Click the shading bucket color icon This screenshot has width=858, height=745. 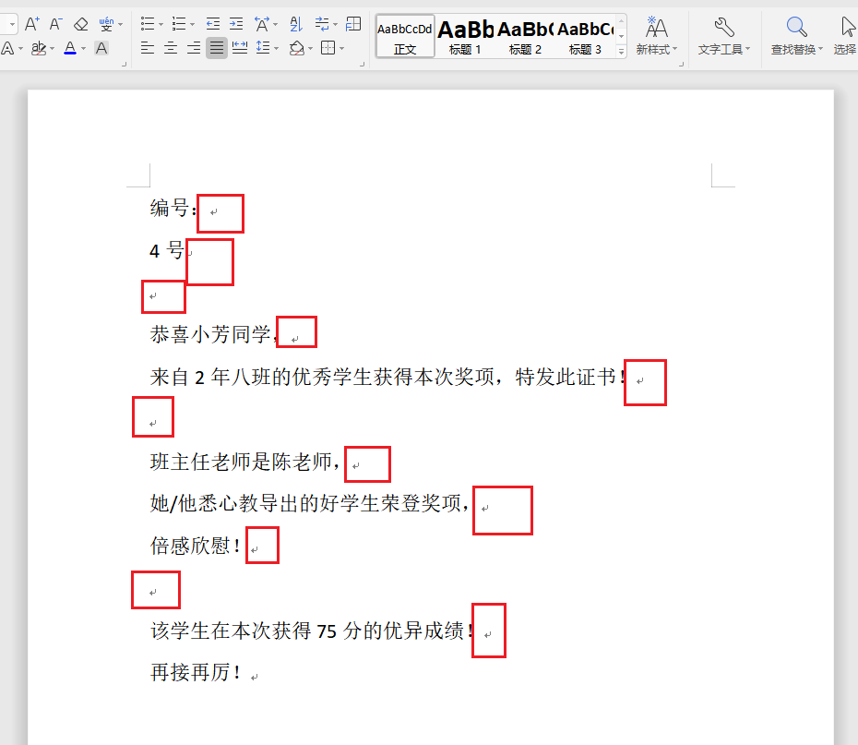tap(295, 47)
